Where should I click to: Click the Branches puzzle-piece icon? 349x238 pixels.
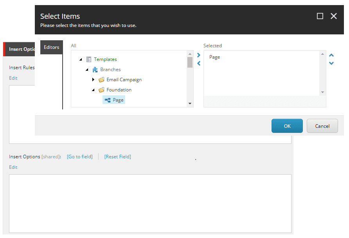point(95,70)
